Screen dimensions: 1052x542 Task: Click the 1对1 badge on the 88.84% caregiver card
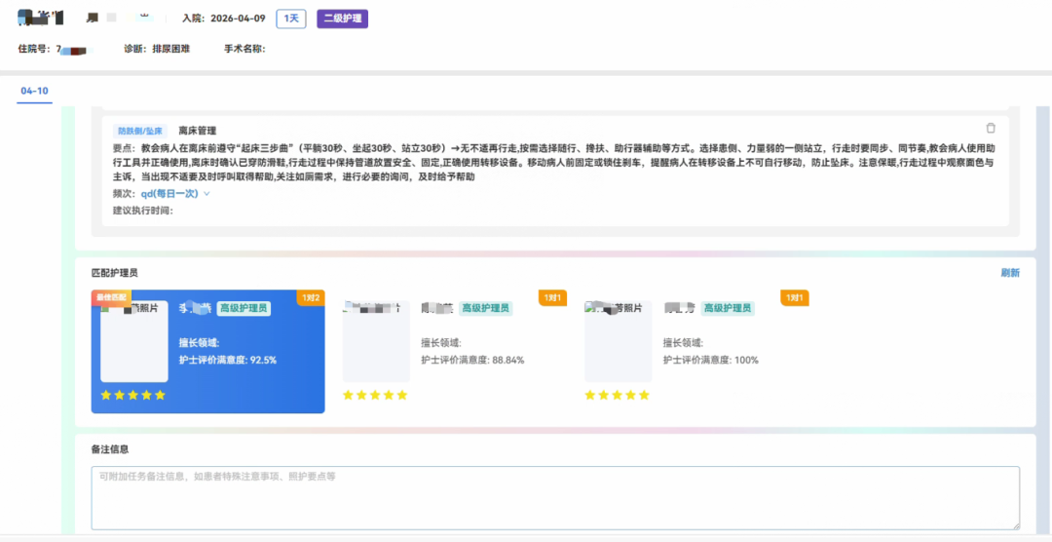(x=552, y=297)
